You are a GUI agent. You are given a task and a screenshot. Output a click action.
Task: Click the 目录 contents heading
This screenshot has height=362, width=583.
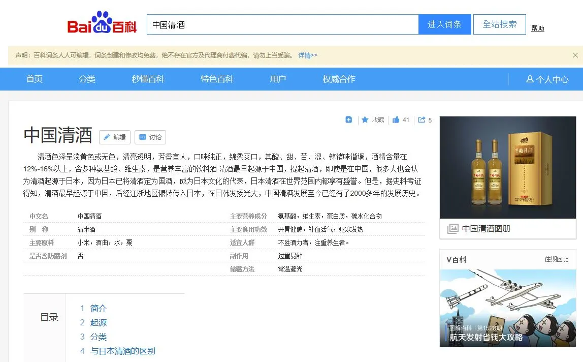[49, 317]
